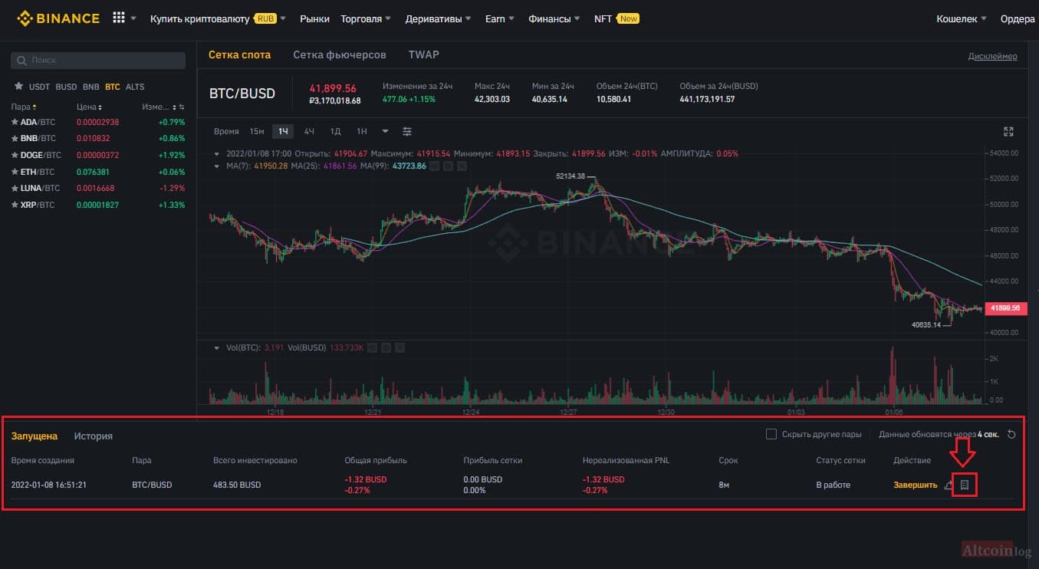Expand the Earn menu
The image size is (1039, 569).
tap(500, 18)
